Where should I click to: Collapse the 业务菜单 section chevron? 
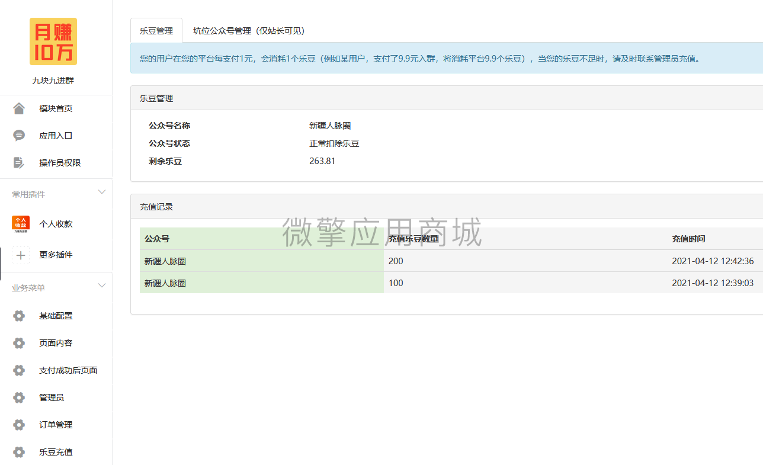[x=101, y=286]
